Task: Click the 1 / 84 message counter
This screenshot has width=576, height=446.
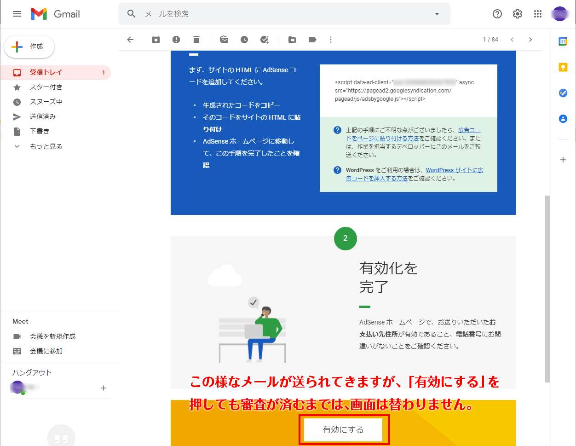Action: point(490,40)
